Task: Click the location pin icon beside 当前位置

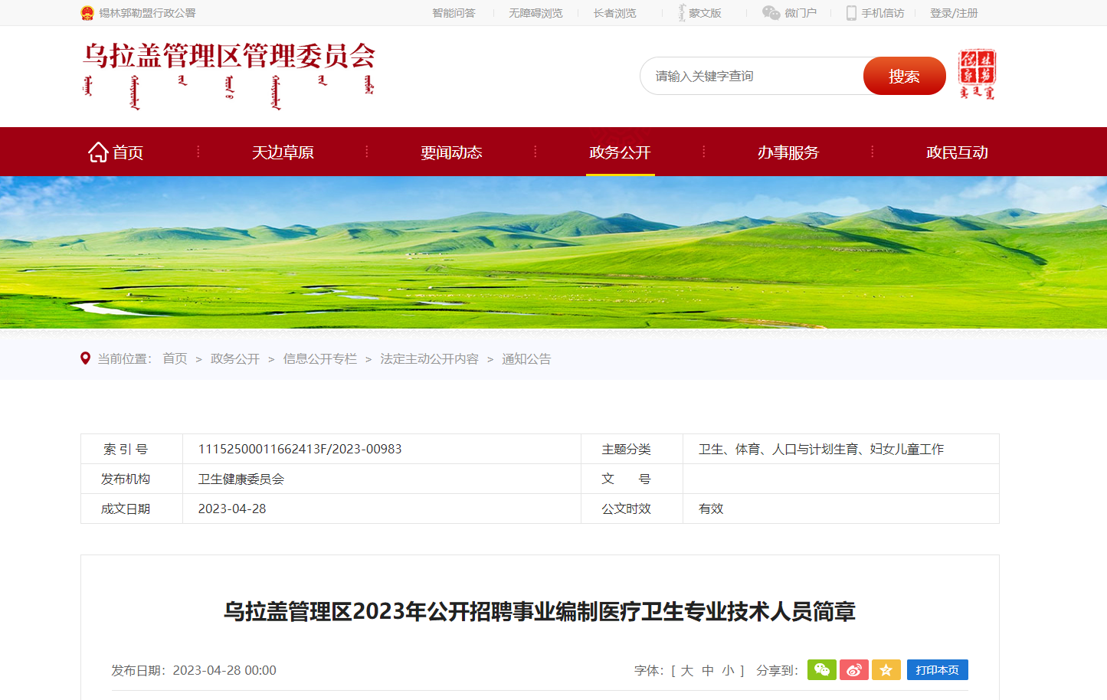Action: [x=86, y=358]
